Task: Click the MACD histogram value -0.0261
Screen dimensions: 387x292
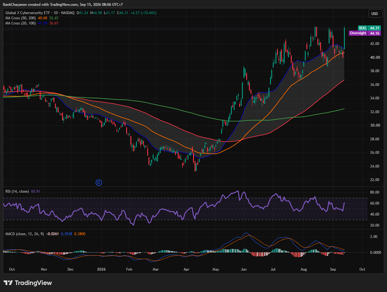Action: pyautogui.click(x=52, y=234)
